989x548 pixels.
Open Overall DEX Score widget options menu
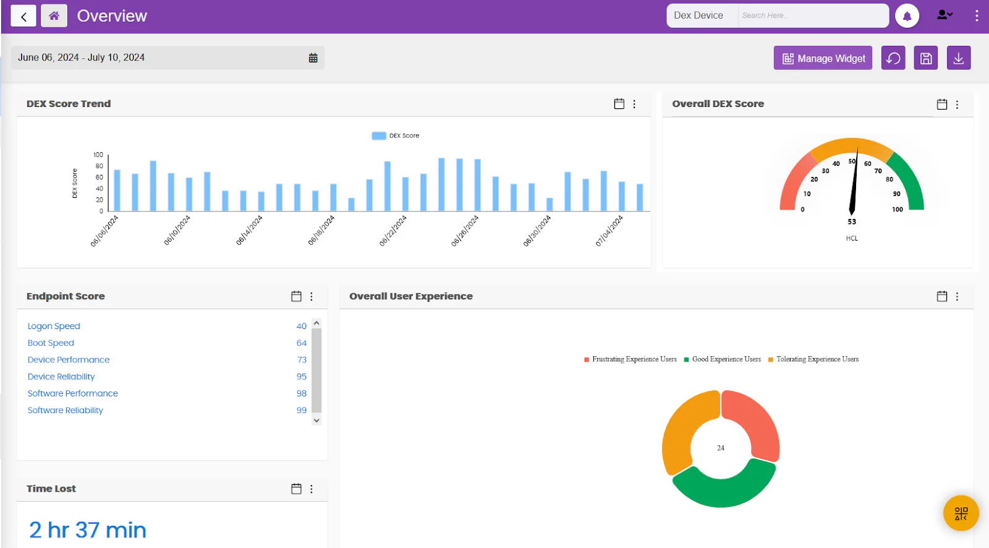point(957,105)
